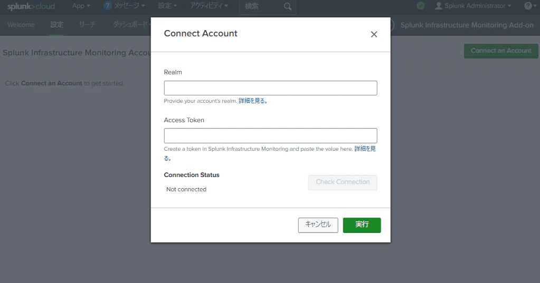Click the Realm input field
Viewport: 540px width, 283px height.
(270, 88)
